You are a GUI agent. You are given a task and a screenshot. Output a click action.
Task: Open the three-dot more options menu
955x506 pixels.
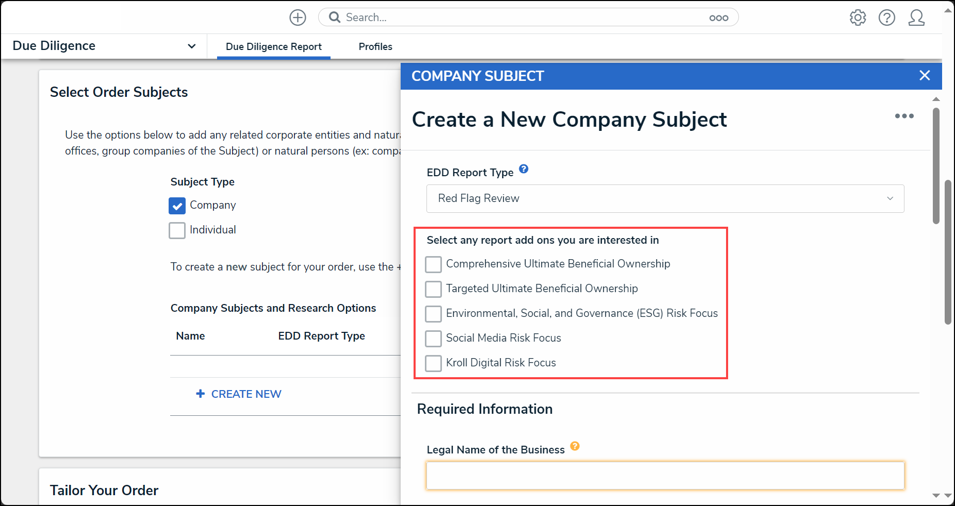[x=904, y=116]
